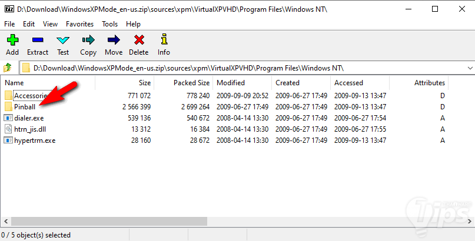Select the dialer.exe file
475x241 pixels.
coord(30,118)
